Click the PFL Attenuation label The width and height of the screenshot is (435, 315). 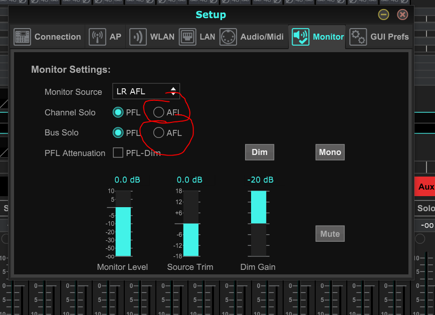(x=75, y=153)
